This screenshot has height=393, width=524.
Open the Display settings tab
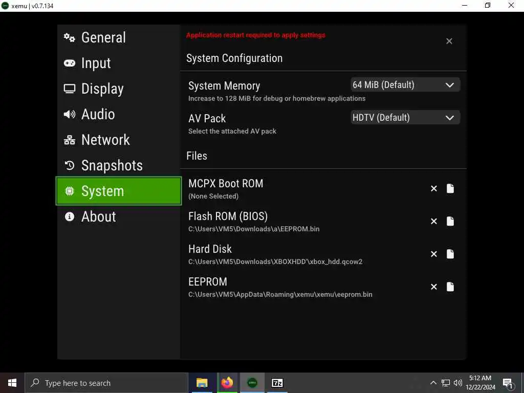point(119,89)
